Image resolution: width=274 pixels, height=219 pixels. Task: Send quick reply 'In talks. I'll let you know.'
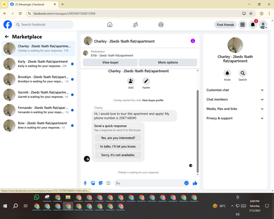118,146
